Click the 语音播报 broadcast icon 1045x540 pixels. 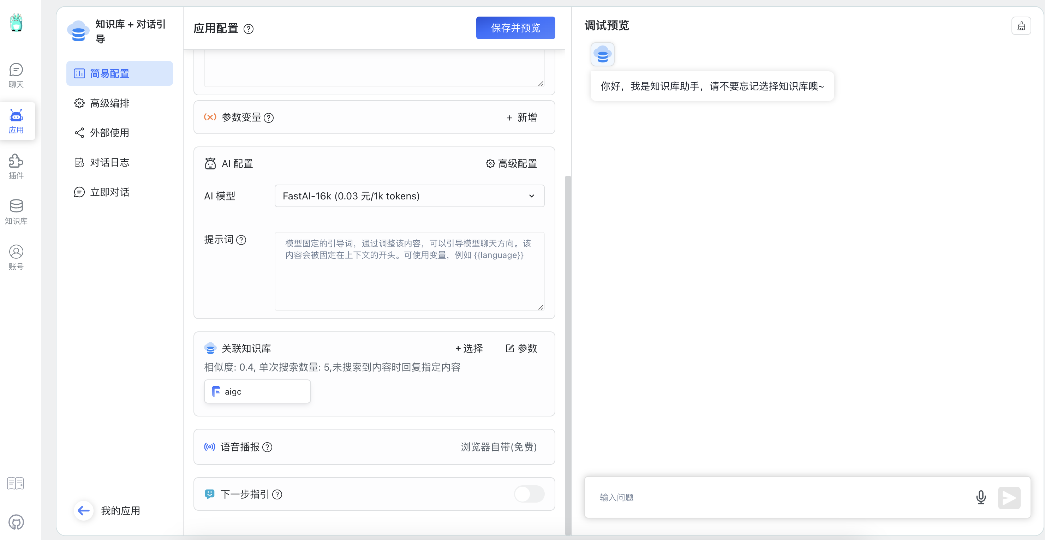pos(209,447)
